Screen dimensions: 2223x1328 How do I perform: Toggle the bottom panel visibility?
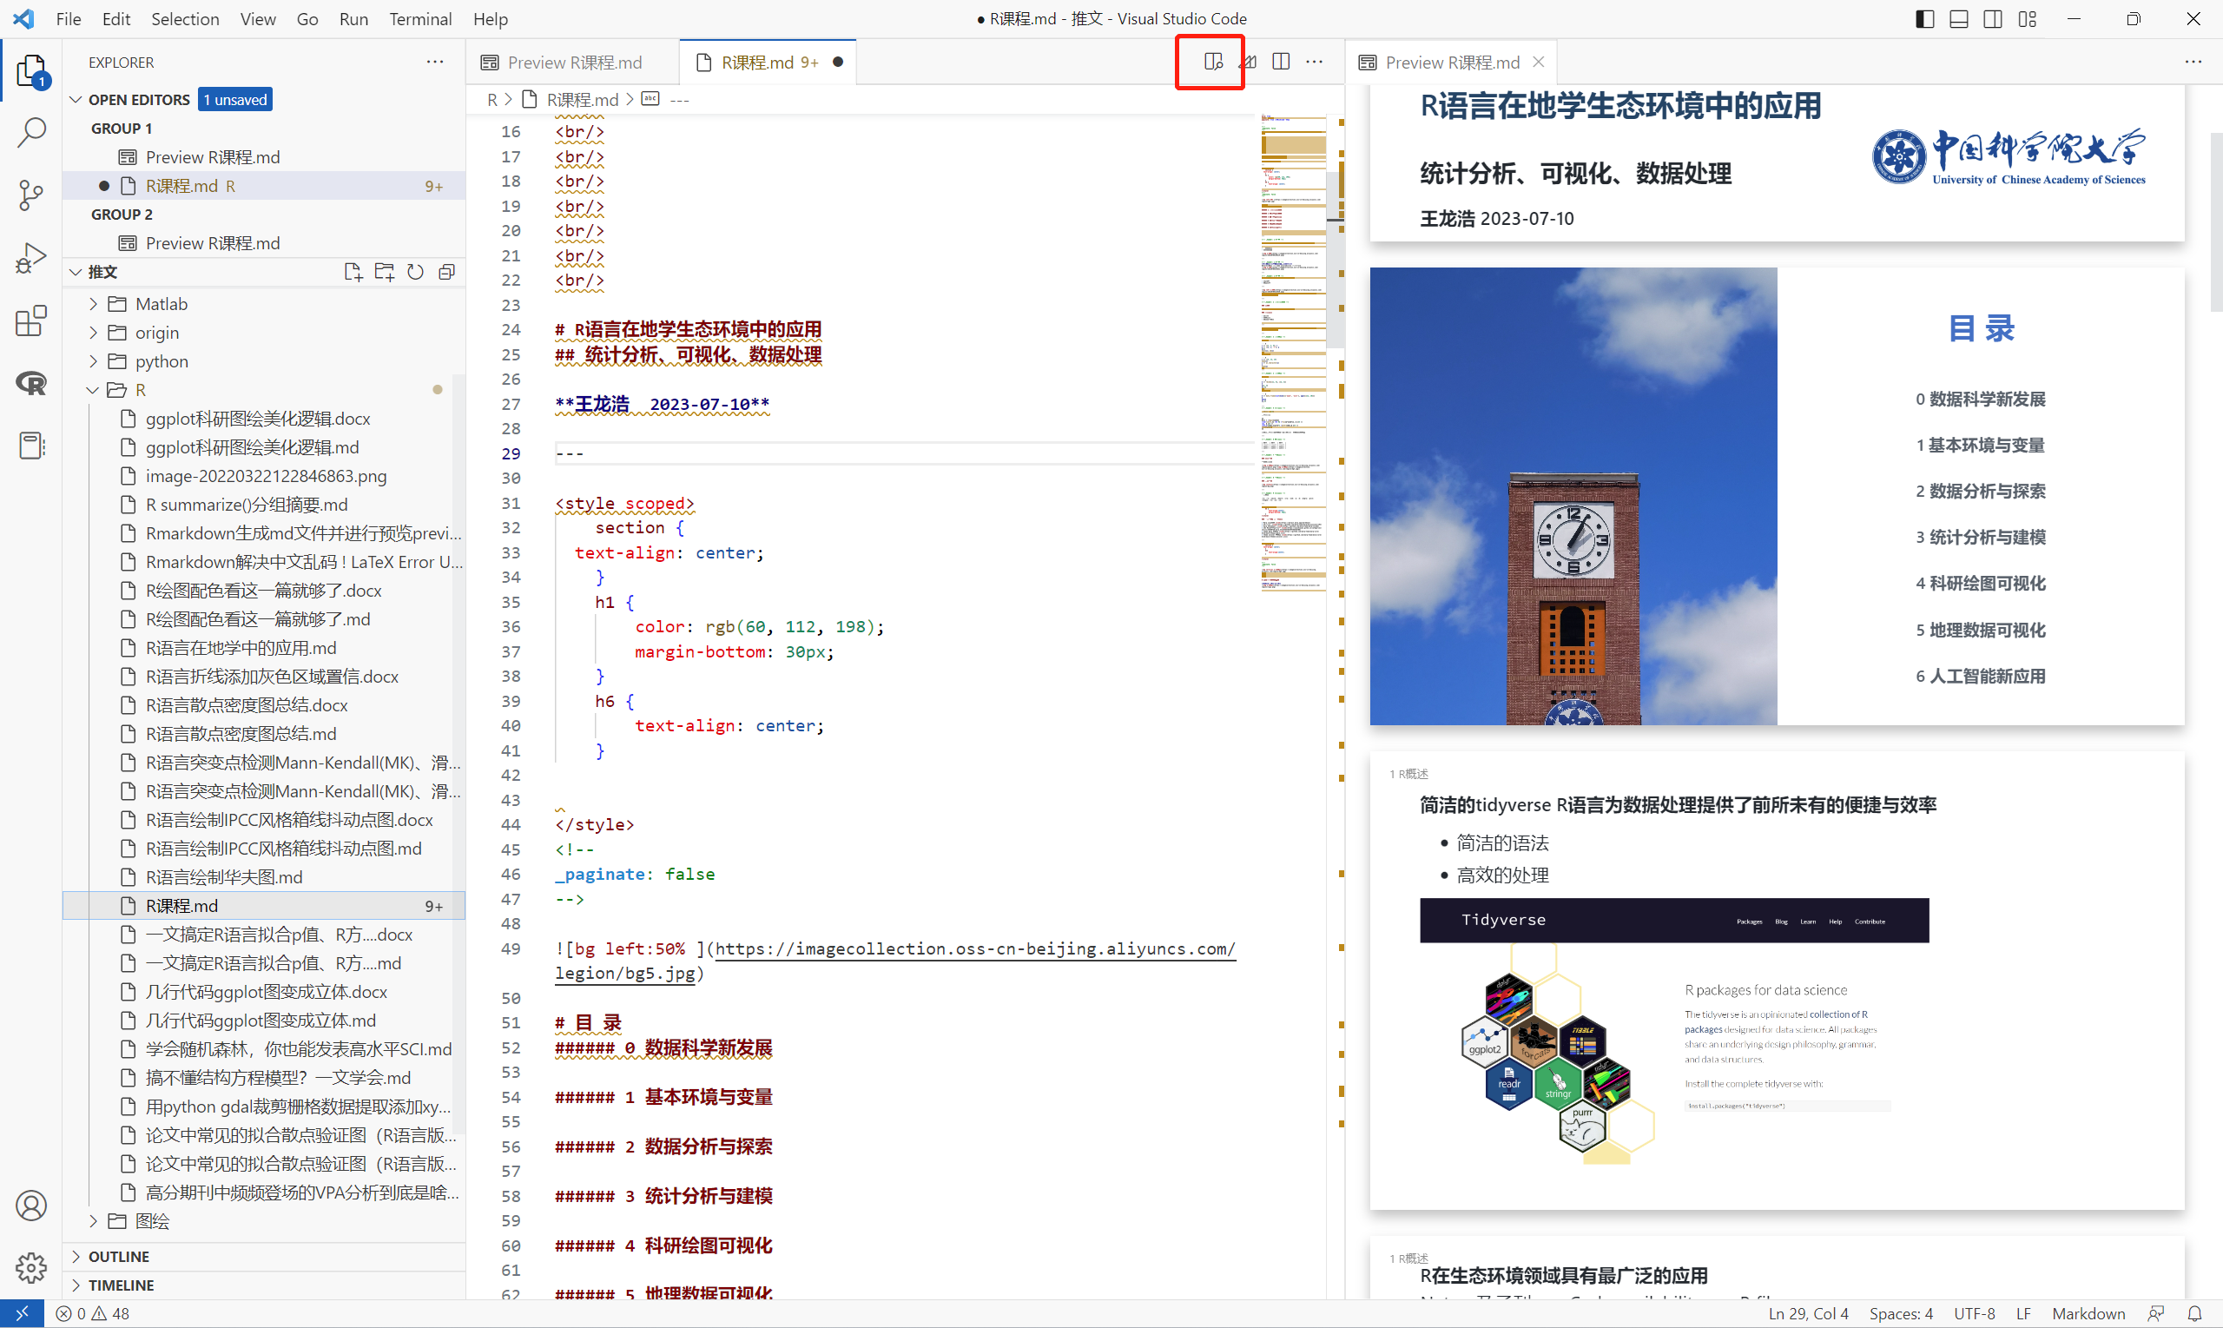tap(1958, 19)
